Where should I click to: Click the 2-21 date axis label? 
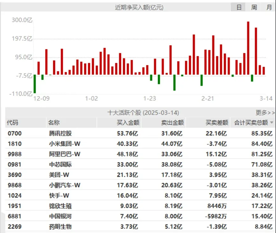[208, 98]
